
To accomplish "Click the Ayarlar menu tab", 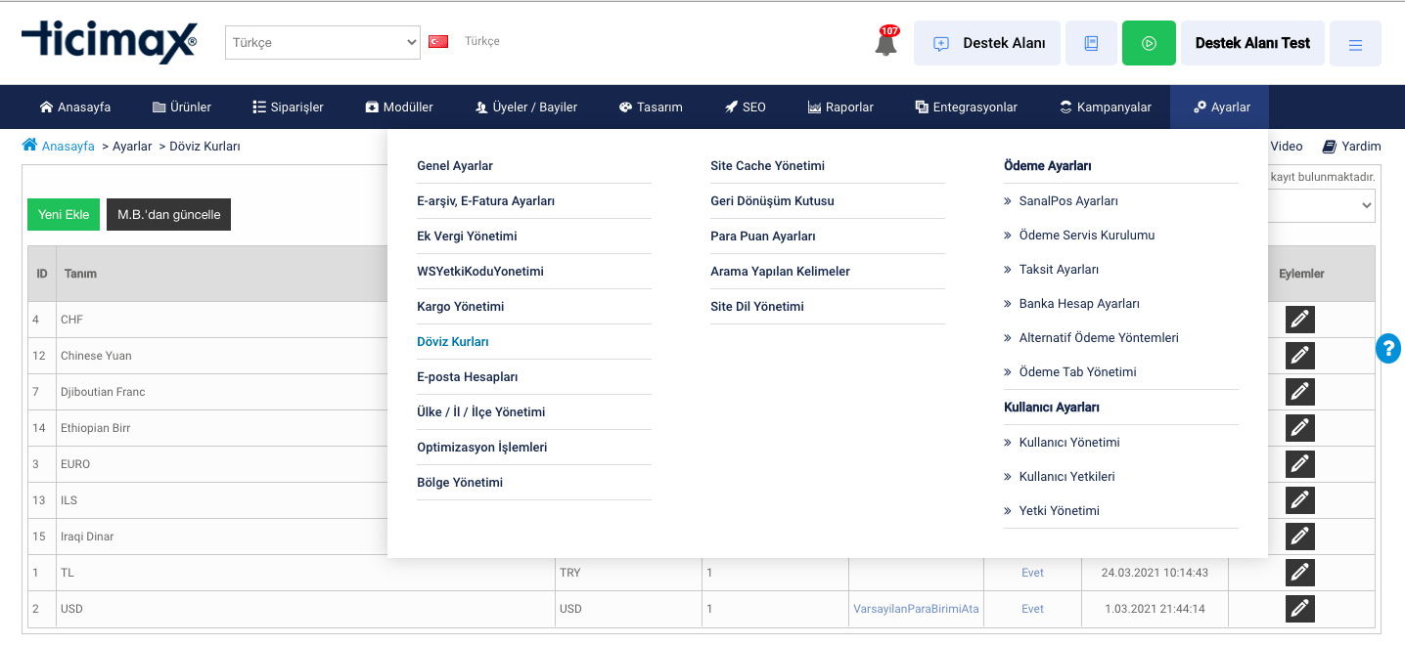I will click(x=1219, y=107).
